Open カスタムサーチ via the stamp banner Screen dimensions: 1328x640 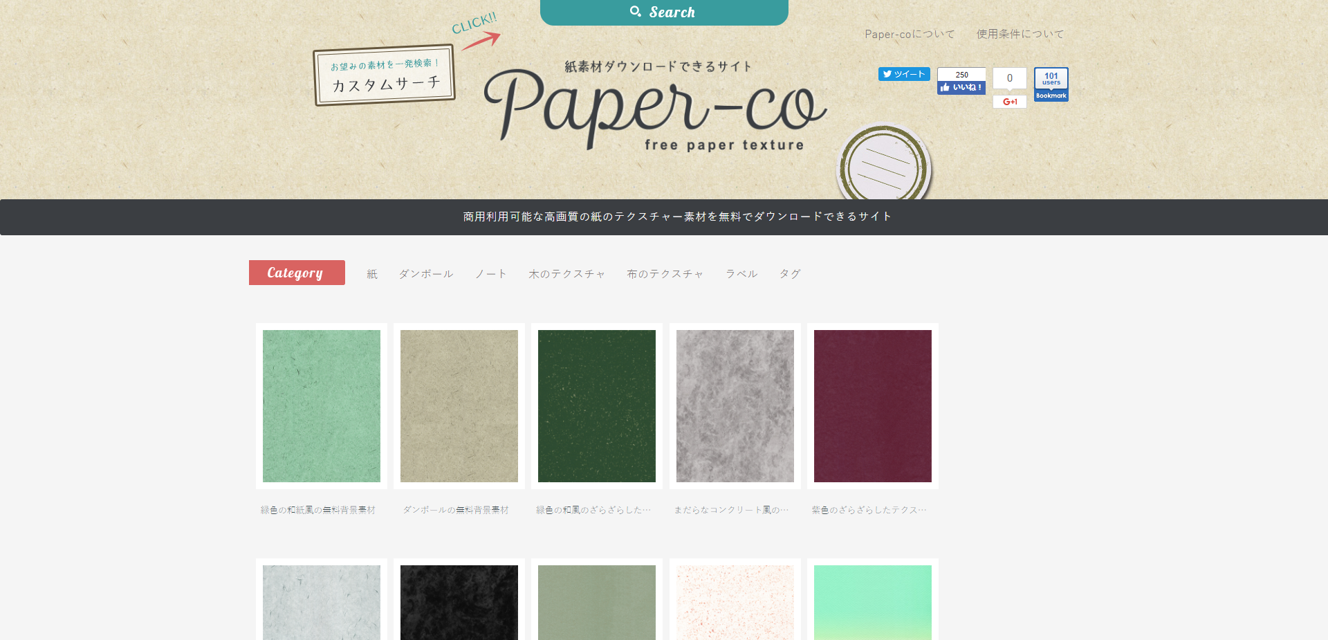click(385, 76)
